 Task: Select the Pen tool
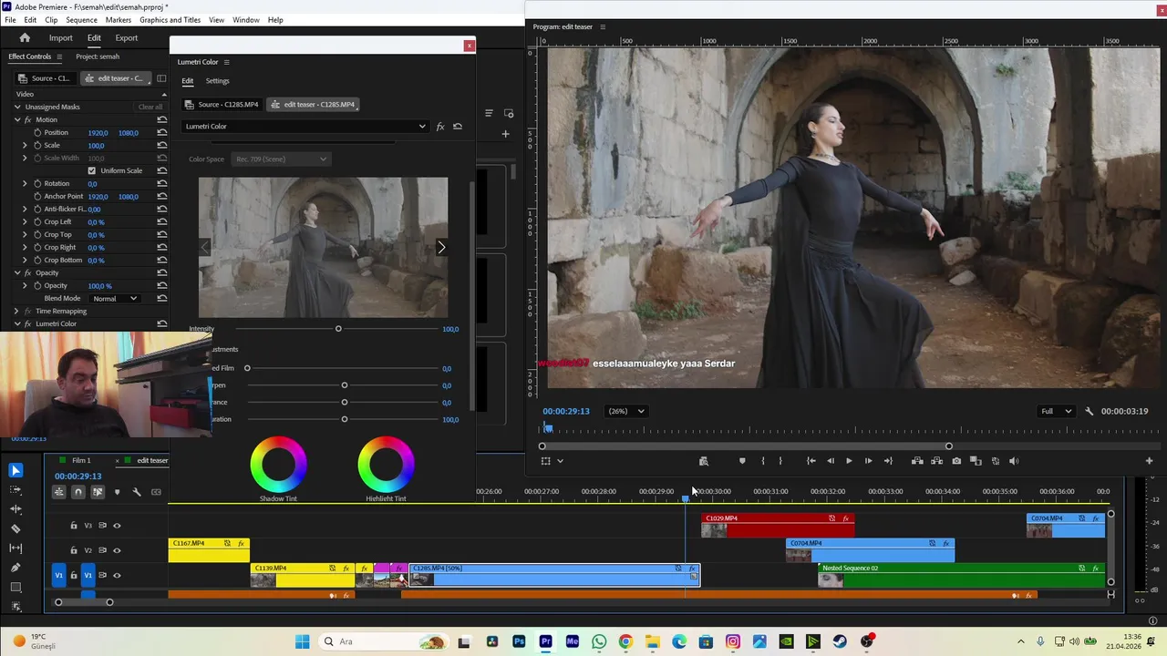pos(15,568)
